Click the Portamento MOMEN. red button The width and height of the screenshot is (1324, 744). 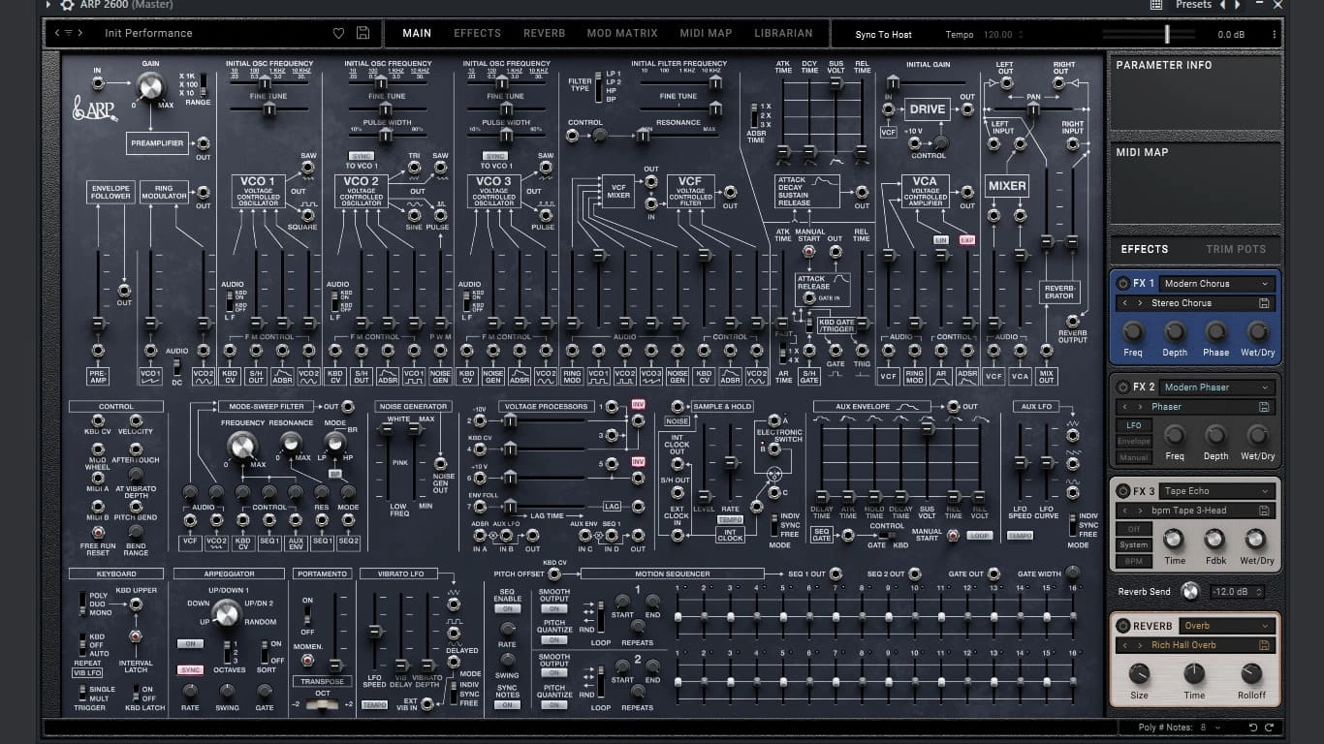307,660
